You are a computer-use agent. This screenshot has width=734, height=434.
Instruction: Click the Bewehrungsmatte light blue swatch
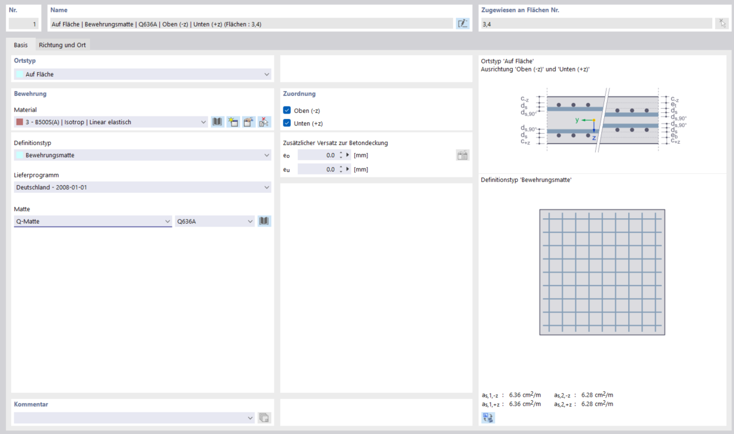pos(19,156)
